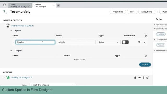Click the ACTIONS section heading
This screenshot has height=94, width=167.
point(8,72)
